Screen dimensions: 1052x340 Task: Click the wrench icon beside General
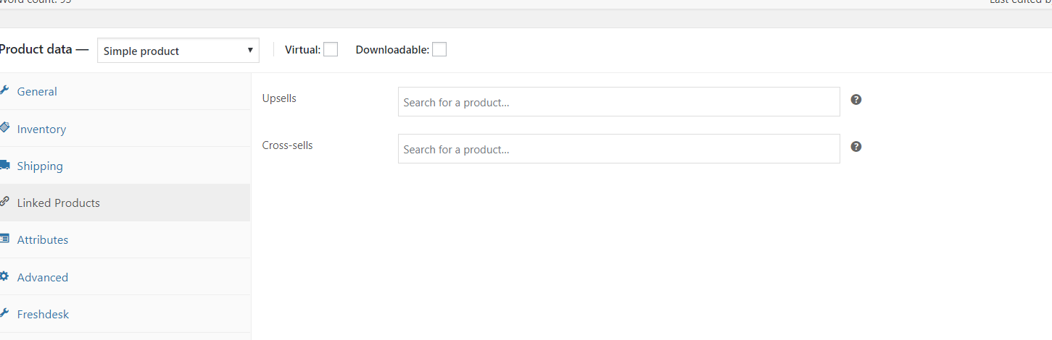[x=4, y=90]
